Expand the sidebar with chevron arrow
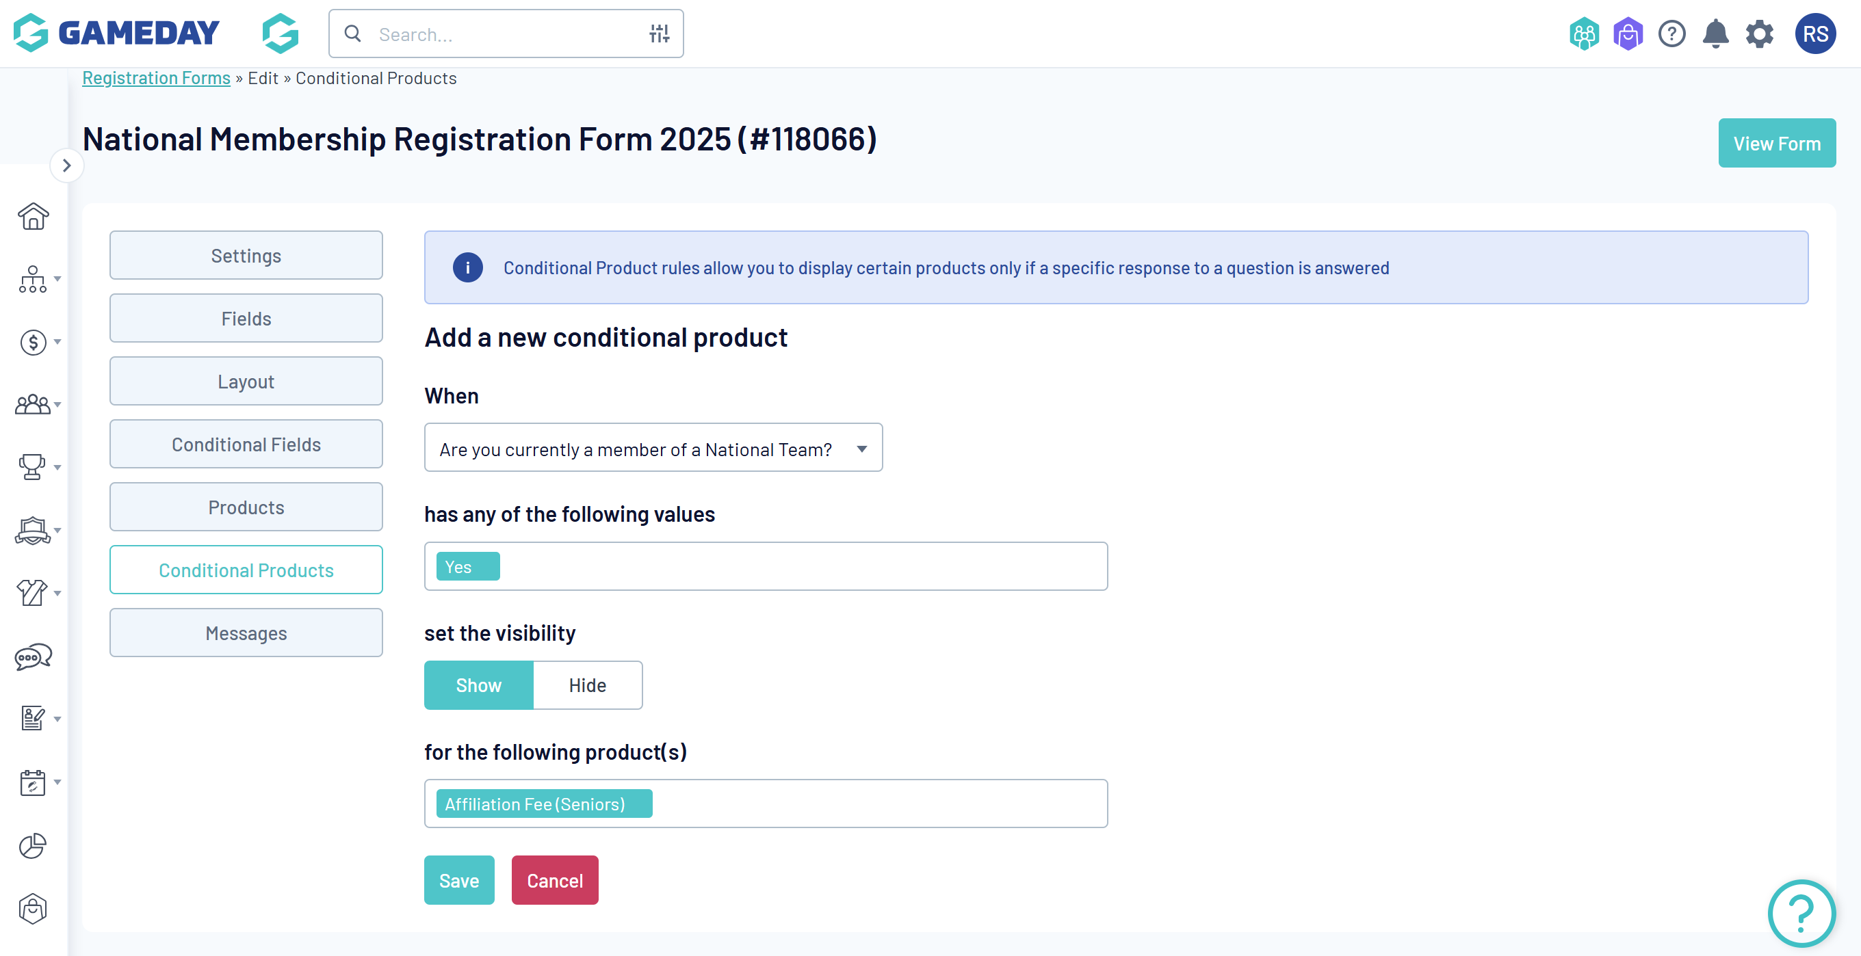 [66, 165]
